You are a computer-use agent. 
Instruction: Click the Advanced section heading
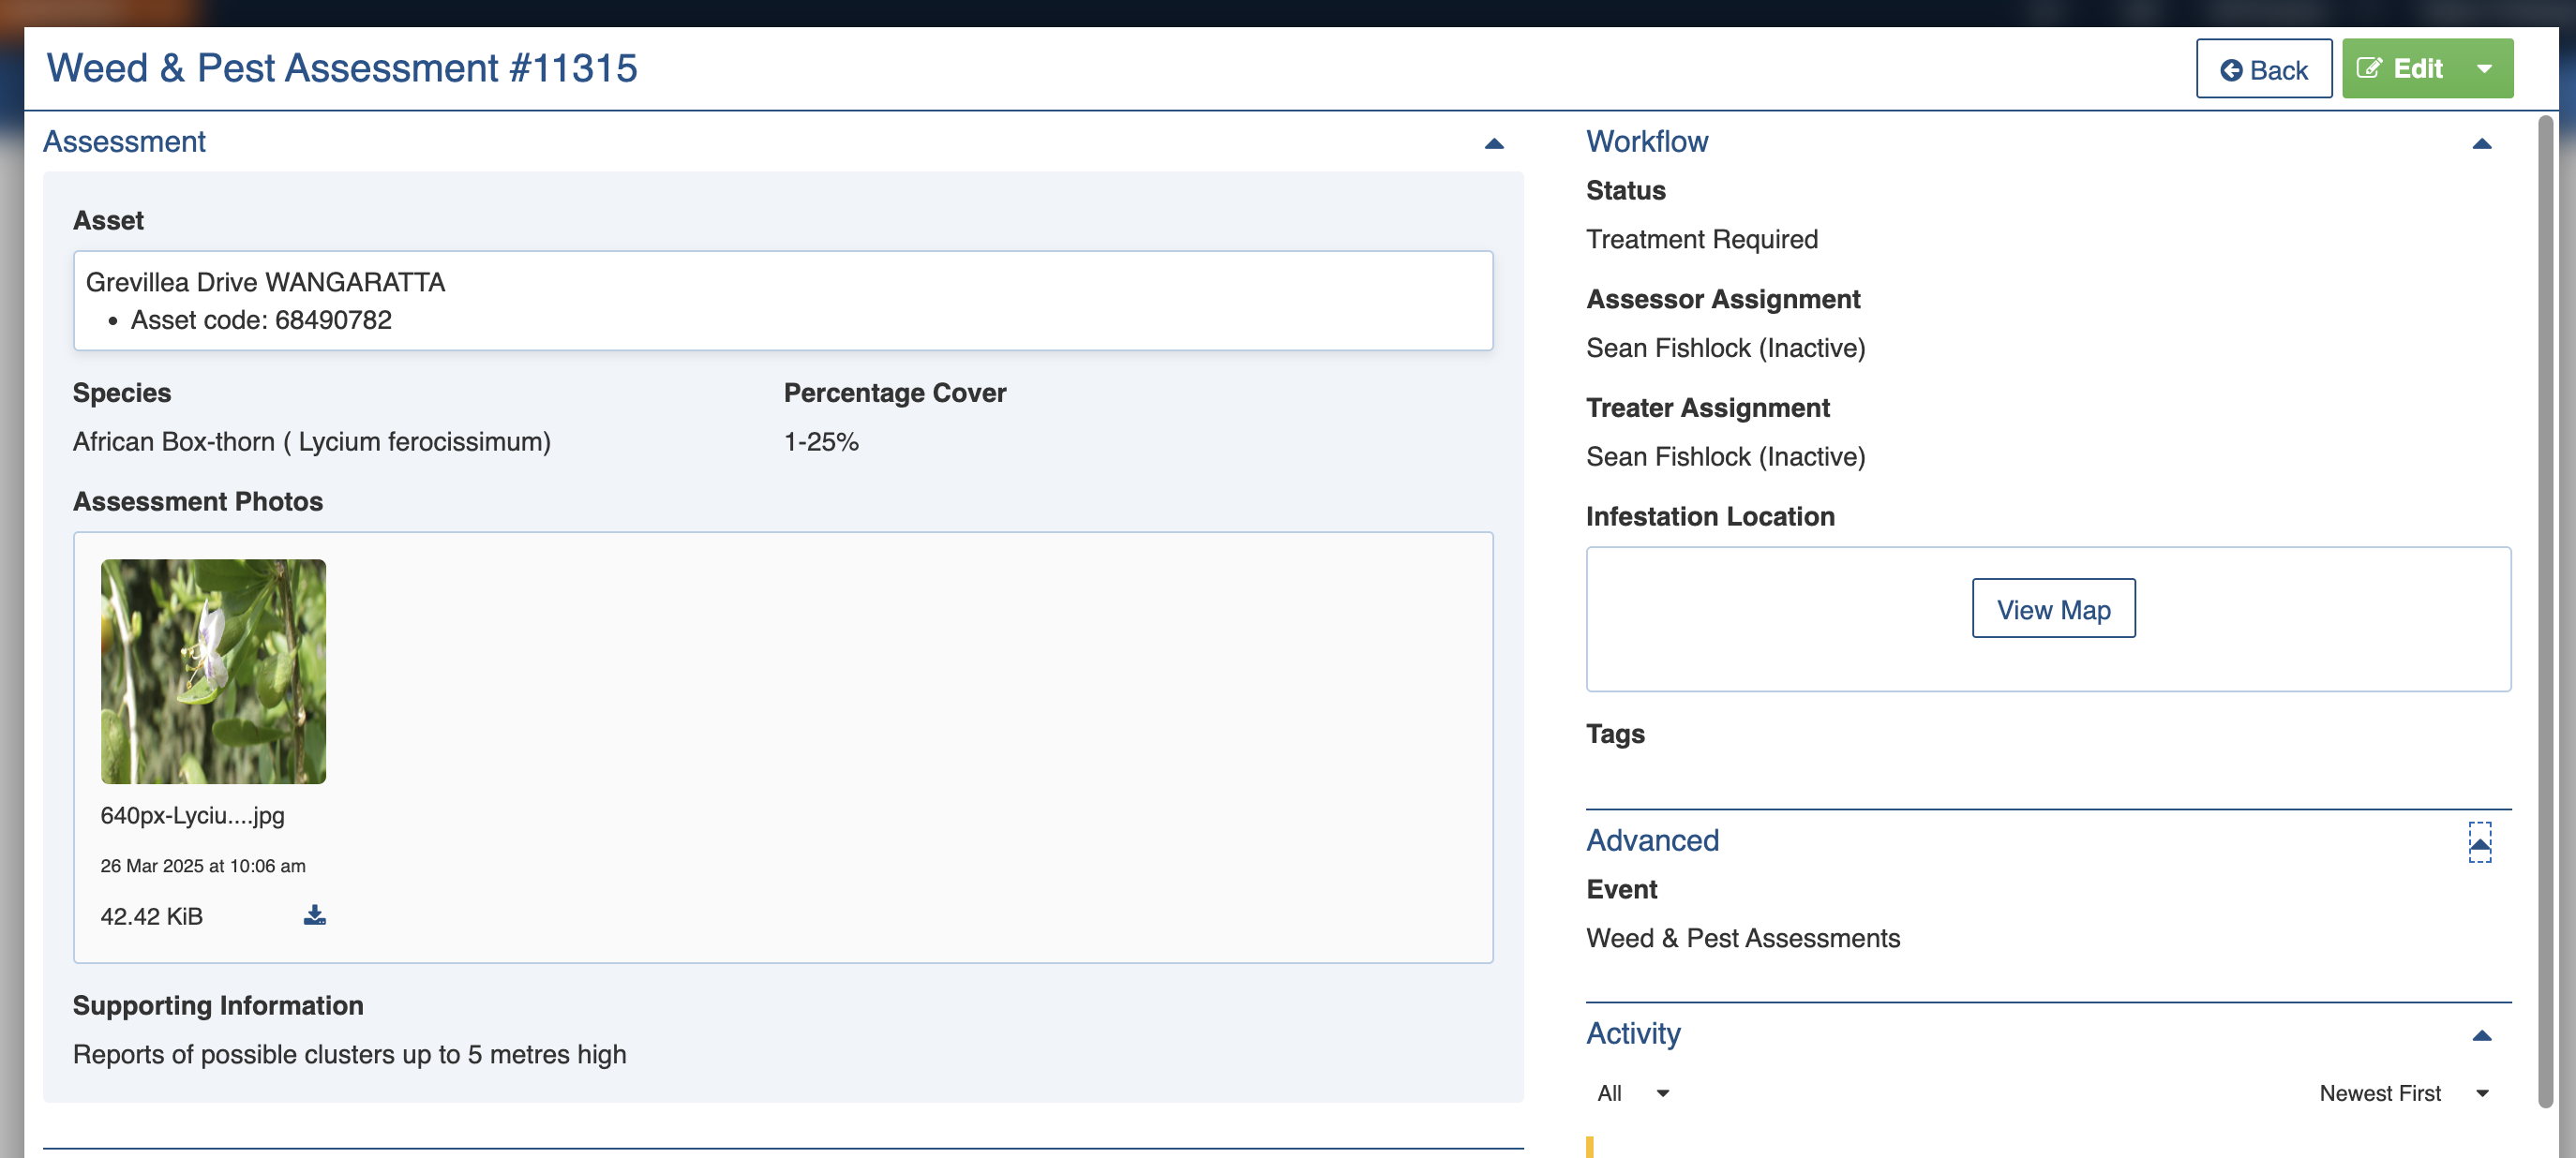click(x=1652, y=840)
